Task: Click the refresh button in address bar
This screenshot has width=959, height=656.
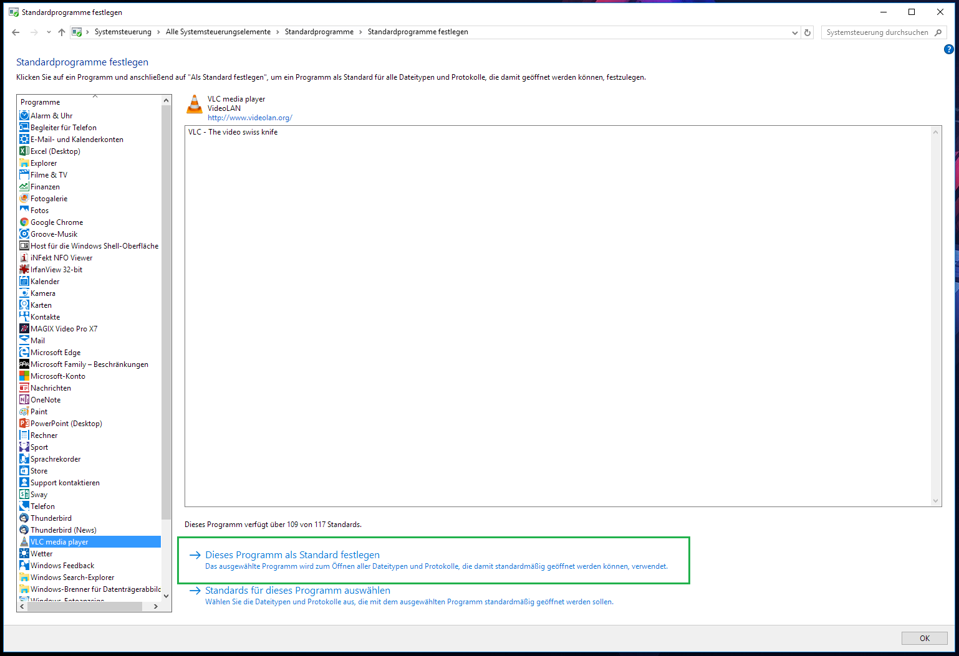Action: (x=807, y=32)
